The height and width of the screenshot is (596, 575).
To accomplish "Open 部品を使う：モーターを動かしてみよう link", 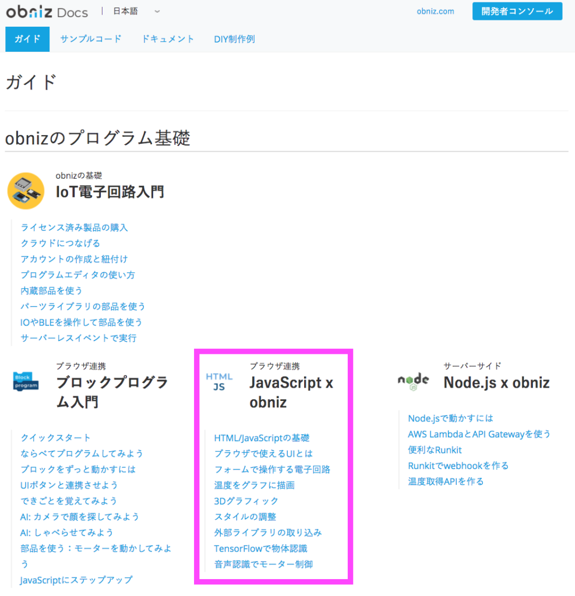I will [96, 556].
